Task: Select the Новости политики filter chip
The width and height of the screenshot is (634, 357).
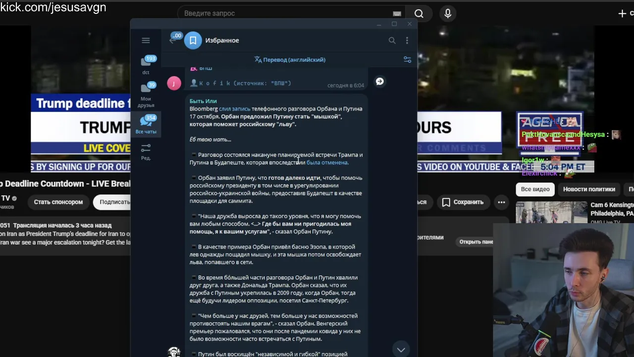Action: [x=589, y=189]
